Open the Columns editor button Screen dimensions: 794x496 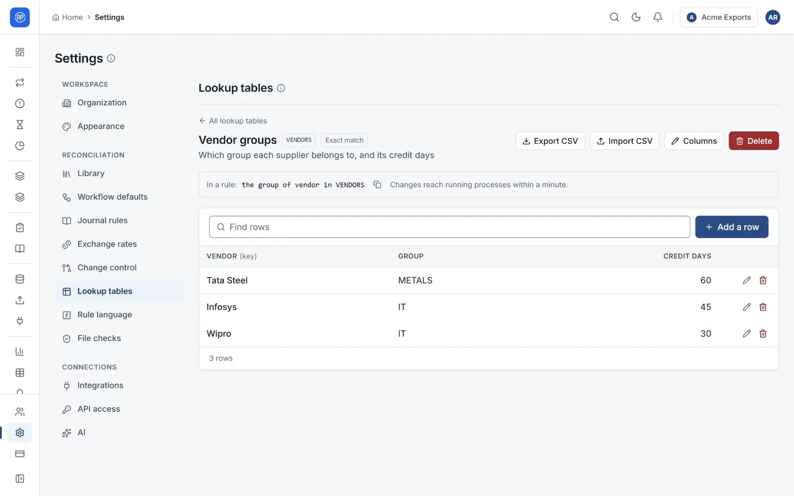click(x=694, y=141)
